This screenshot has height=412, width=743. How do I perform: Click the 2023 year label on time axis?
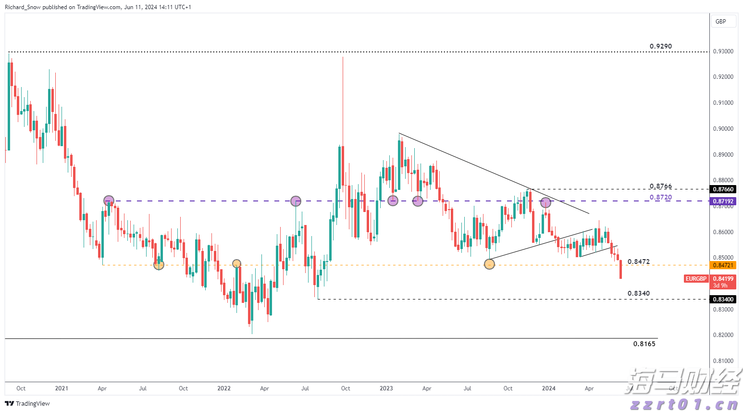tap(386, 388)
